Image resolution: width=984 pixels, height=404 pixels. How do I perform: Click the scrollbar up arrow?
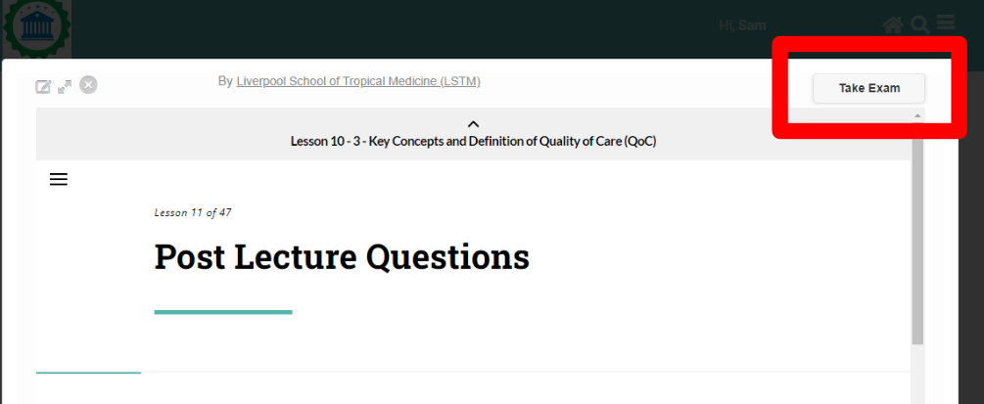(x=917, y=116)
